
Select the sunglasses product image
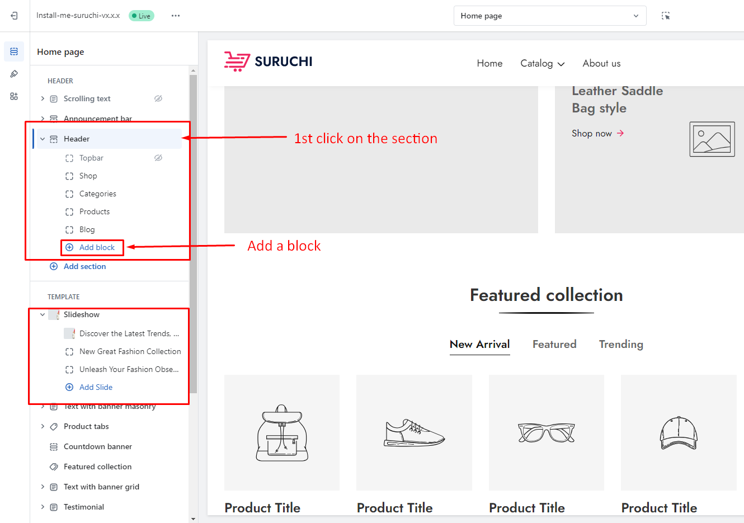pyautogui.click(x=547, y=432)
